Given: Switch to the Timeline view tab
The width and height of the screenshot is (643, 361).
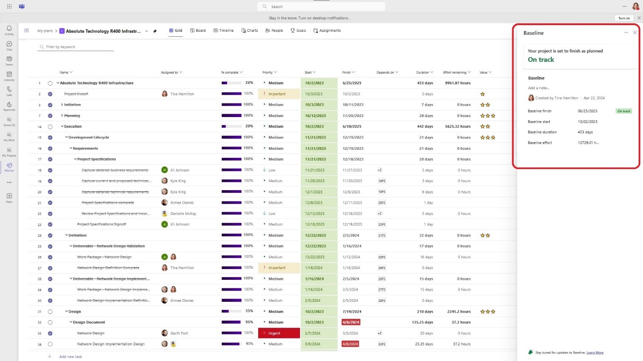Looking at the screenshot, I should tap(223, 30).
